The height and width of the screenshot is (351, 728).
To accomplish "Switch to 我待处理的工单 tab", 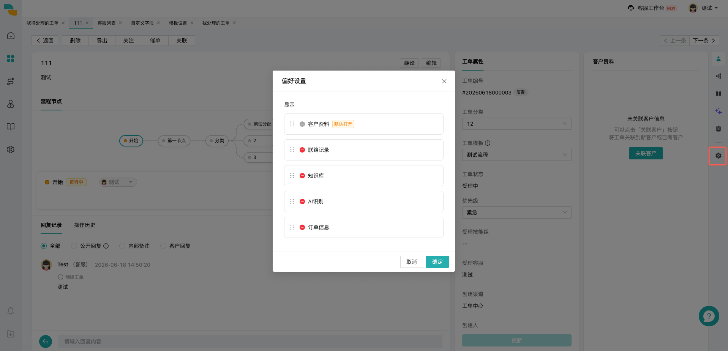I will pyautogui.click(x=43, y=23).
